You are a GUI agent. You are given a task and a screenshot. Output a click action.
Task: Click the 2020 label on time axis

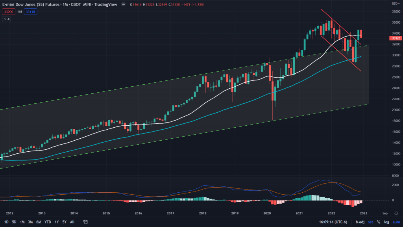click(267, 213)
